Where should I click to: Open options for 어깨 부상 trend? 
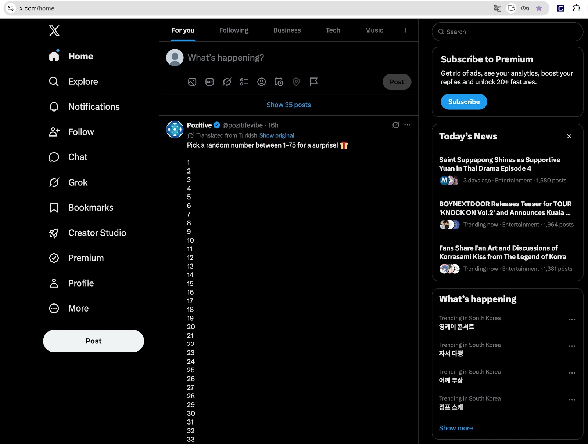coord(572,373)
